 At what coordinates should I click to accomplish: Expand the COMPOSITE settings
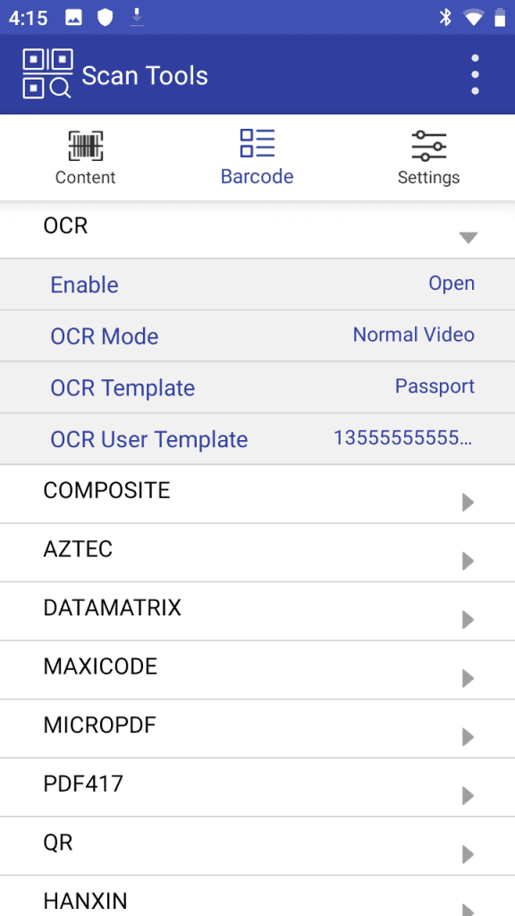(257, 490)
